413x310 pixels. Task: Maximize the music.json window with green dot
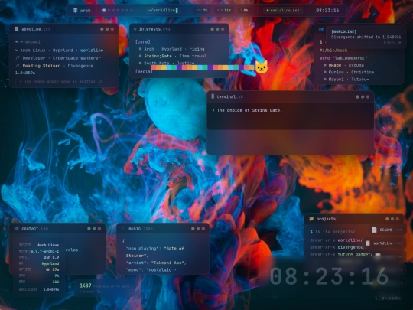(198, 229)
